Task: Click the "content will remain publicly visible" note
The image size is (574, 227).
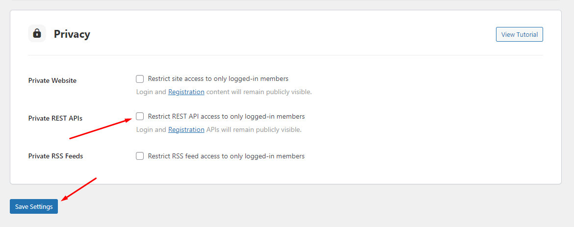Action: tap(259, 92)
